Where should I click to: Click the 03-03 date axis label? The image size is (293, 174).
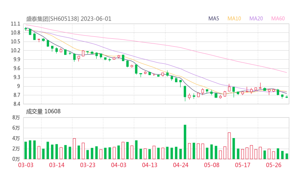coord(26,165)
